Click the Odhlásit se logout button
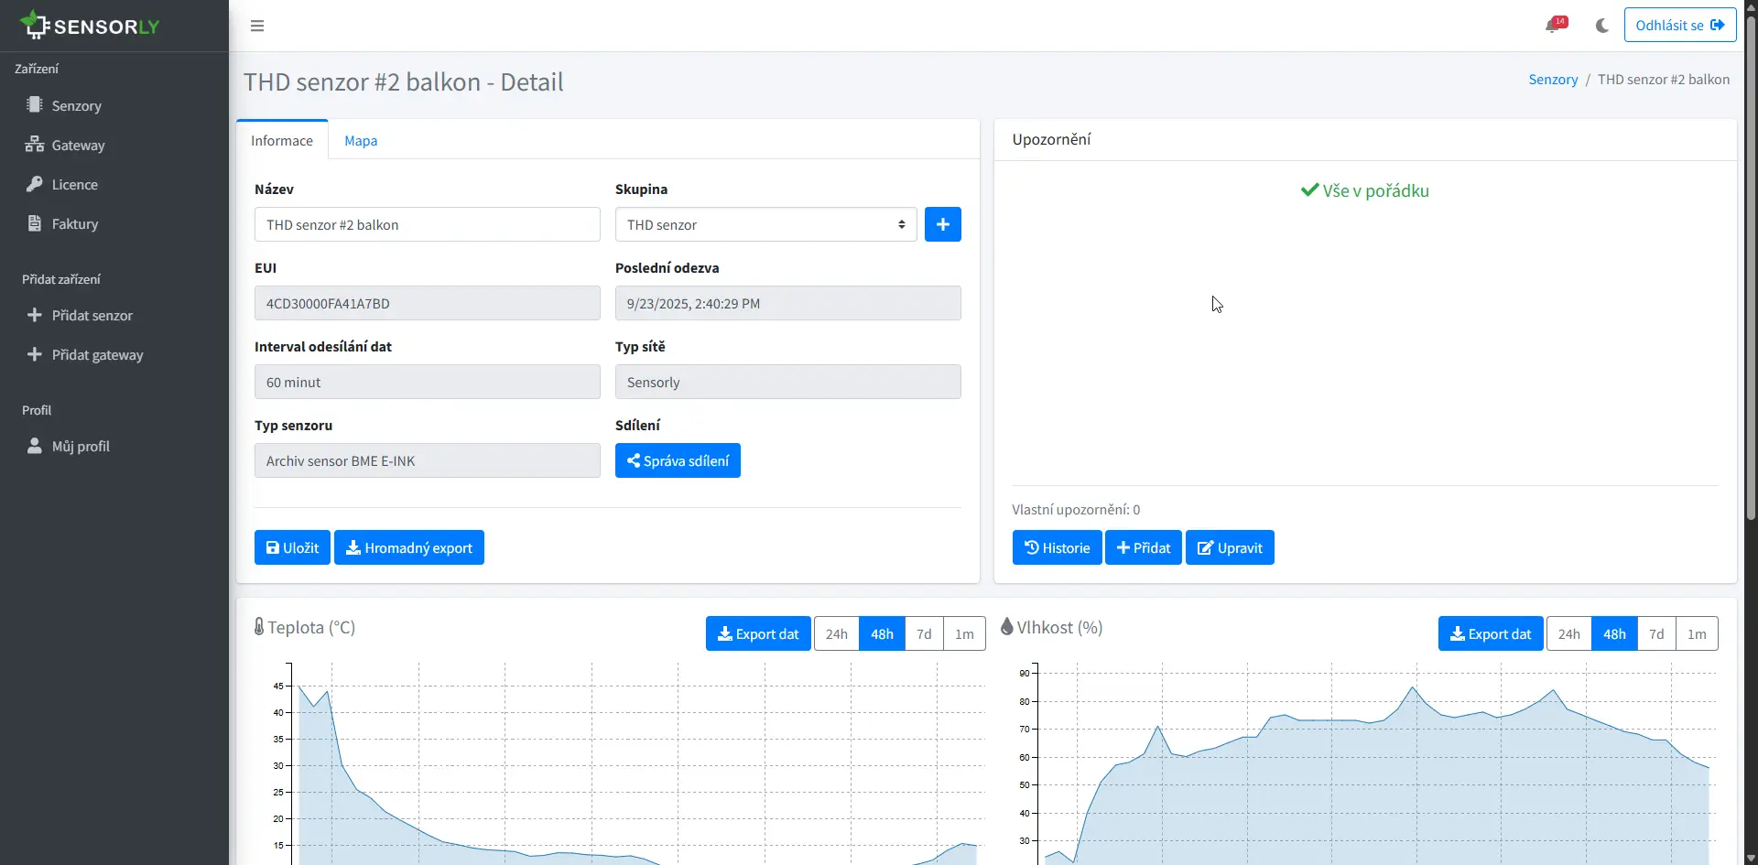 [1679, 25]
